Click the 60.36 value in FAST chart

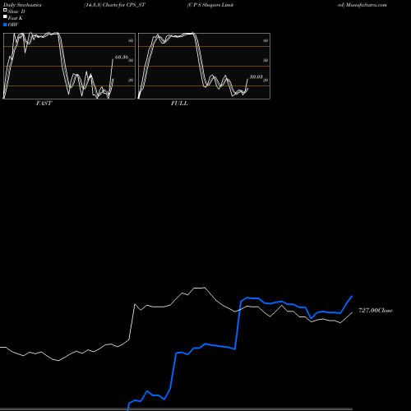click(x=122, y=57)
